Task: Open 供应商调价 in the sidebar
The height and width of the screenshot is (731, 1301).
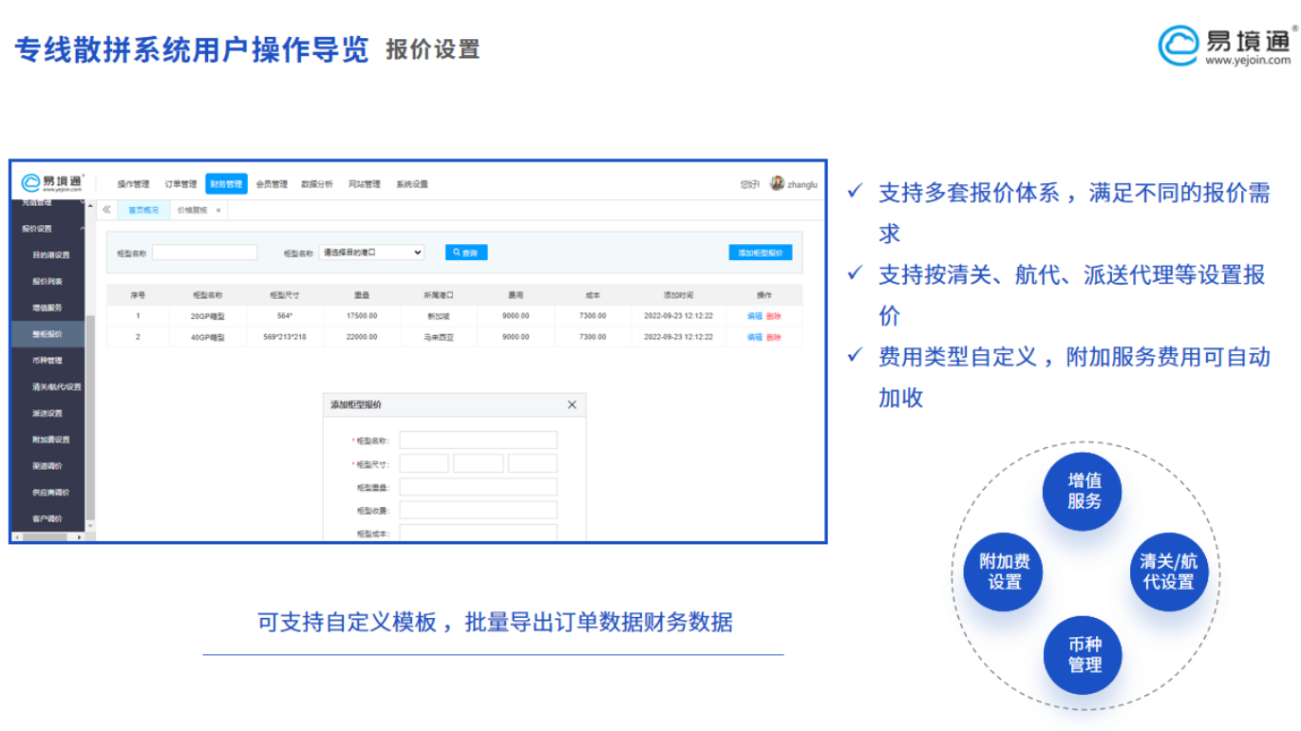Action: point(49,492)
